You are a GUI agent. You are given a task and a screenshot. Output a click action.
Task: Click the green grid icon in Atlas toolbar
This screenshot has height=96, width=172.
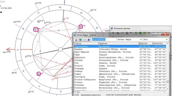point(80,40)
